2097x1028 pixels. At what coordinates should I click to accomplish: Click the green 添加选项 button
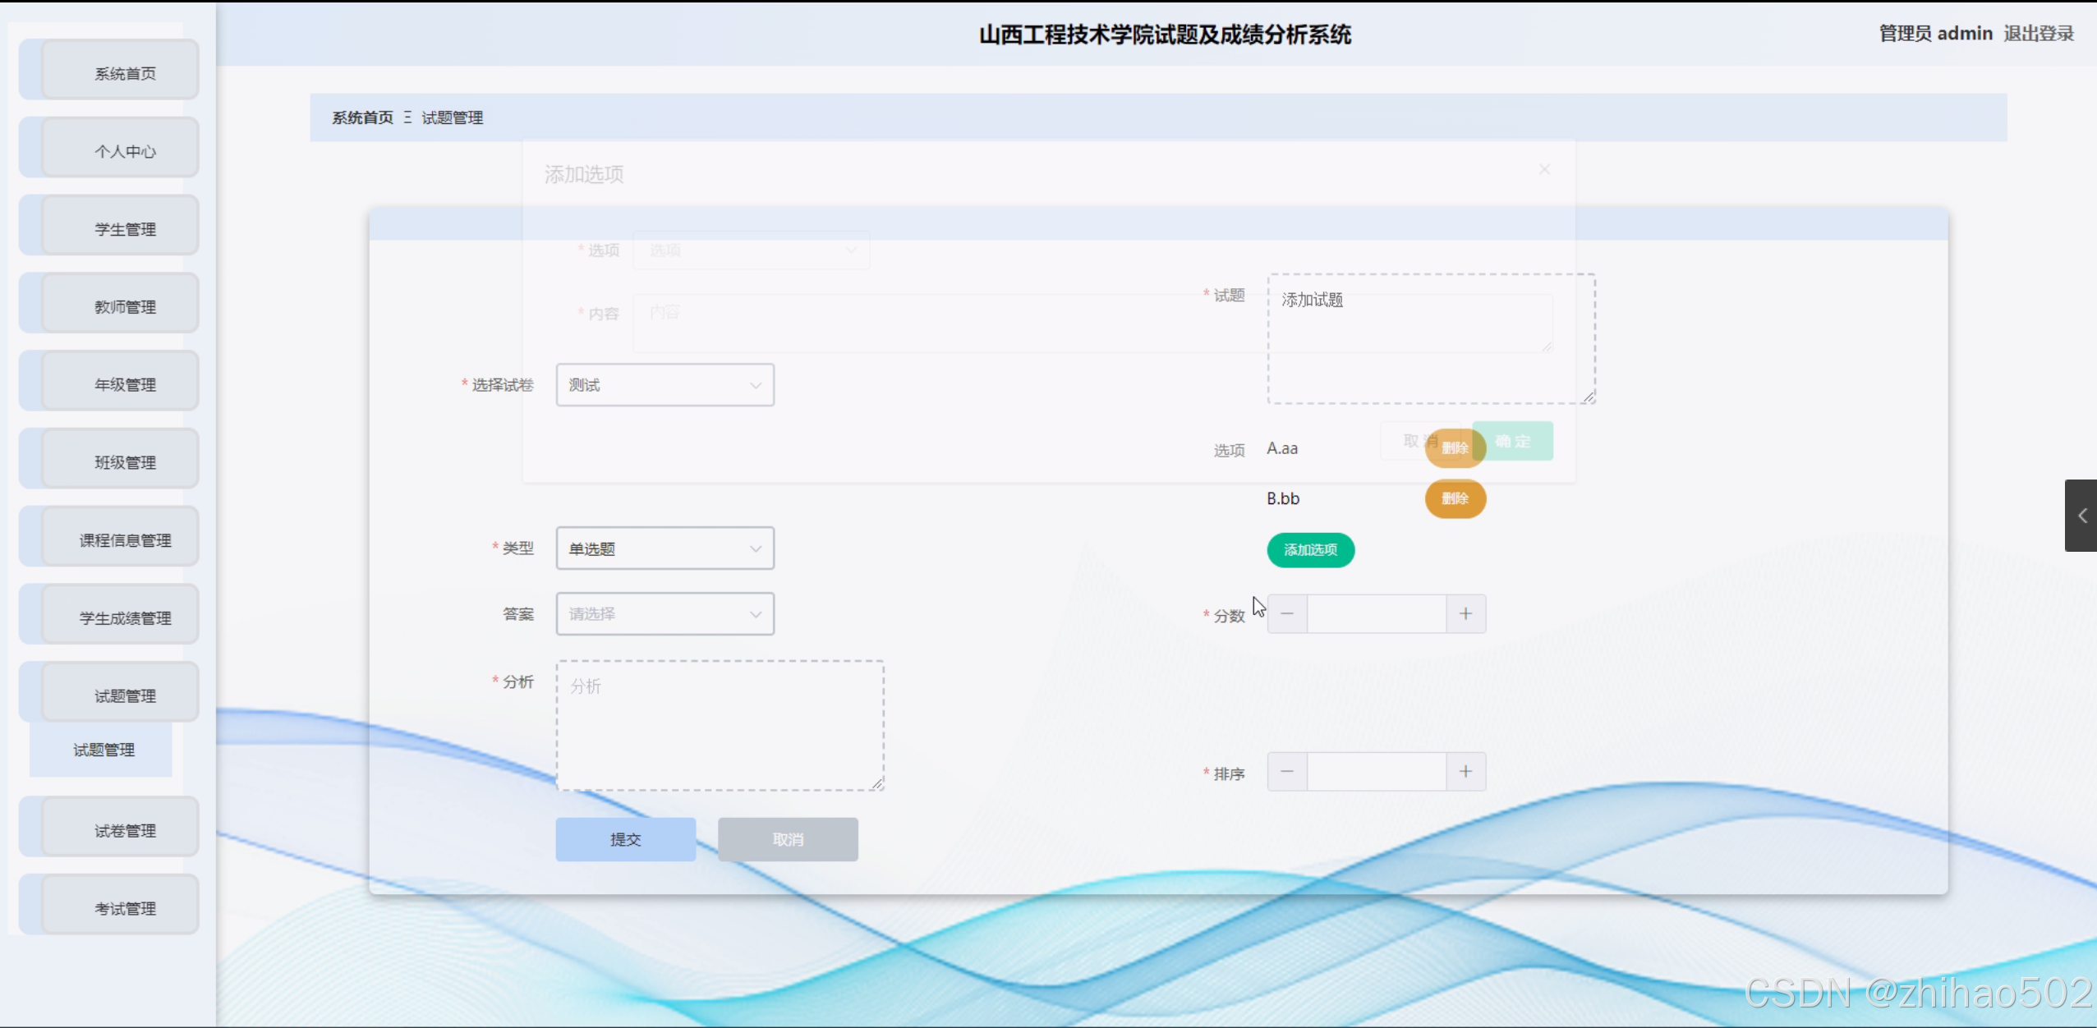tap(1310, 550)
